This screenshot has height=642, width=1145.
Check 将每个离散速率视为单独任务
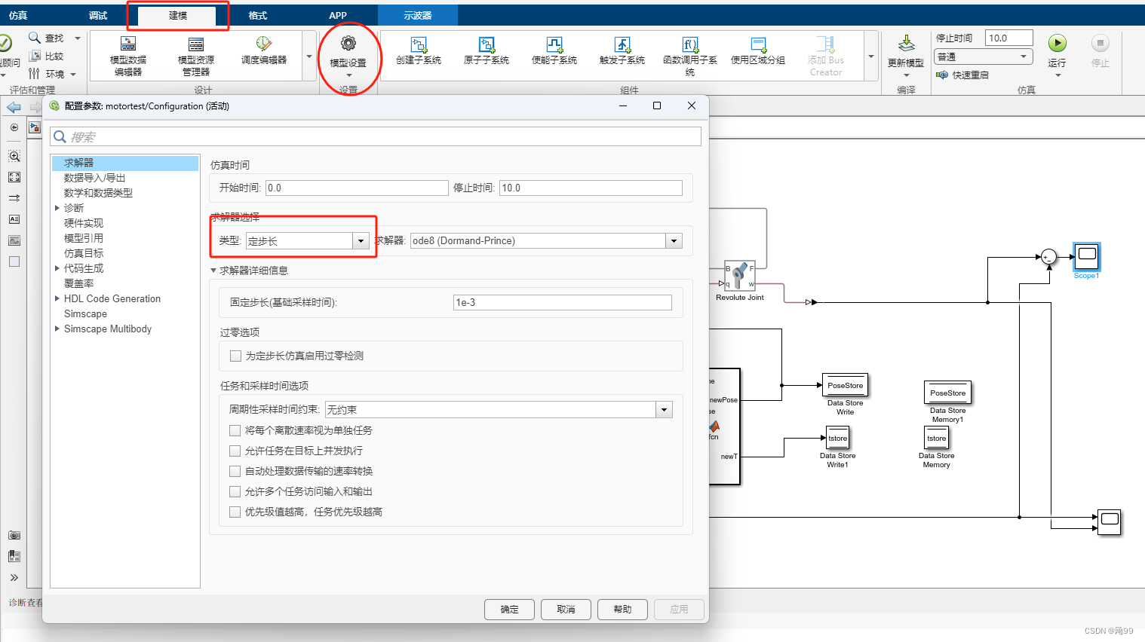(x=235, y=431)
